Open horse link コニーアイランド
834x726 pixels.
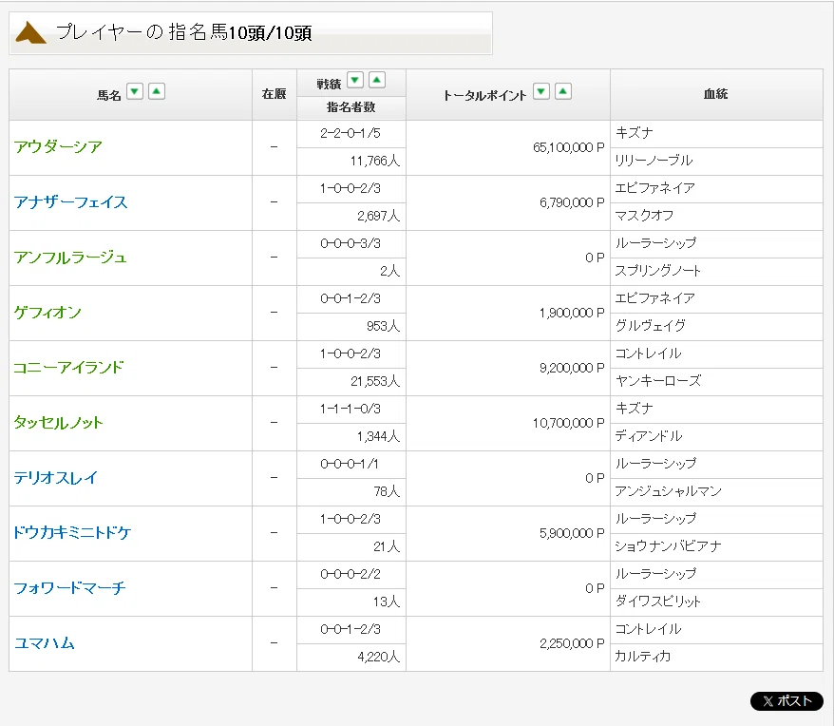coord(68,368)
